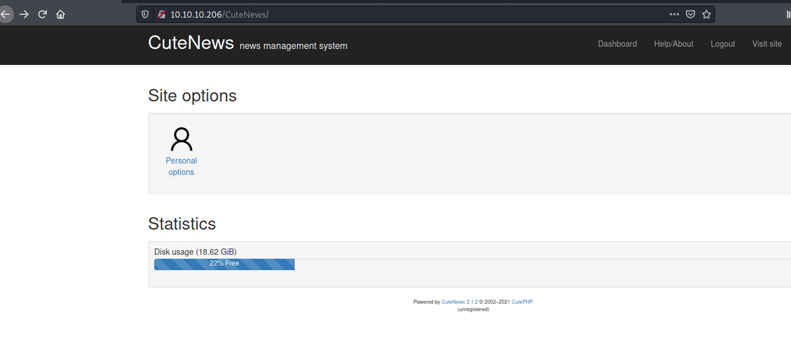
Task: Click Visit site in the header
Action: pyautogui.click(x=766, y=44)
